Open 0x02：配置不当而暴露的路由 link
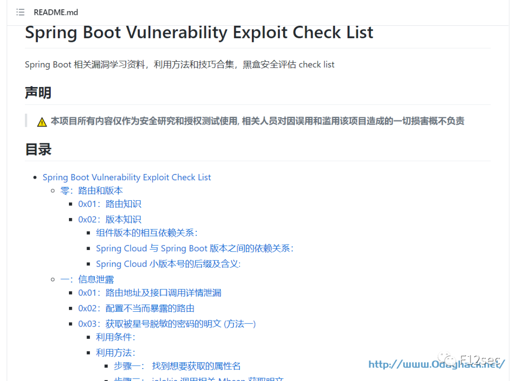517x381 pixels. coord(136,308)
